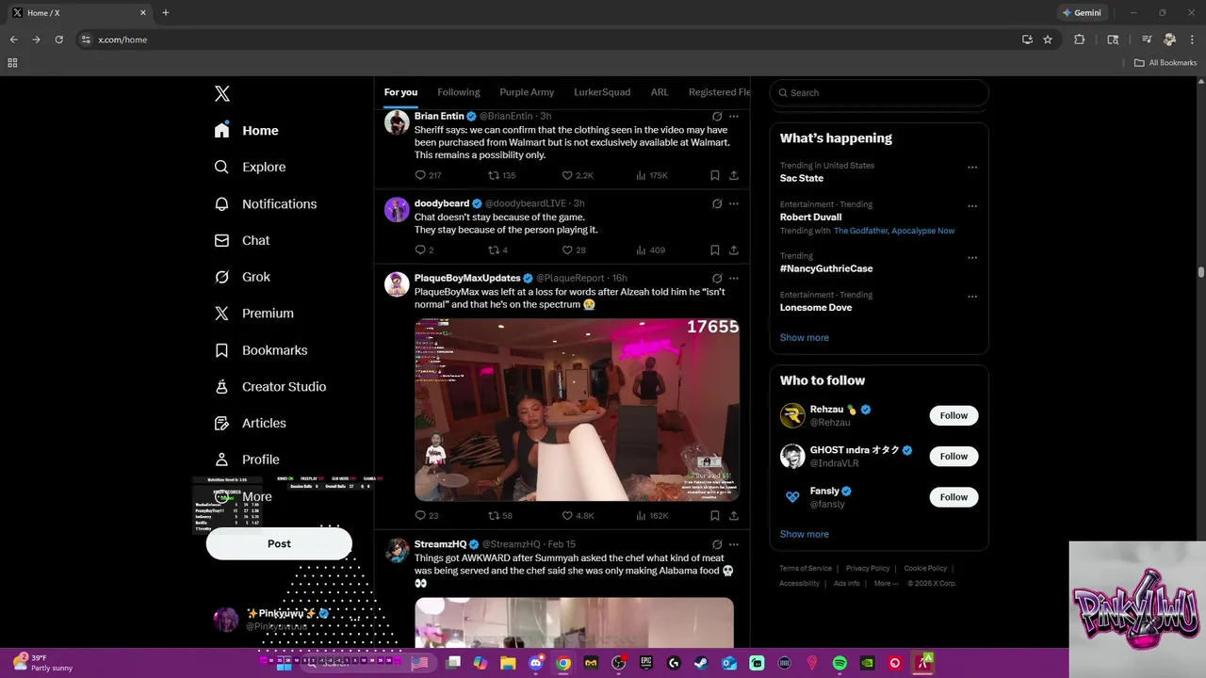Open Grok from the sidebar

click(242, 277)
